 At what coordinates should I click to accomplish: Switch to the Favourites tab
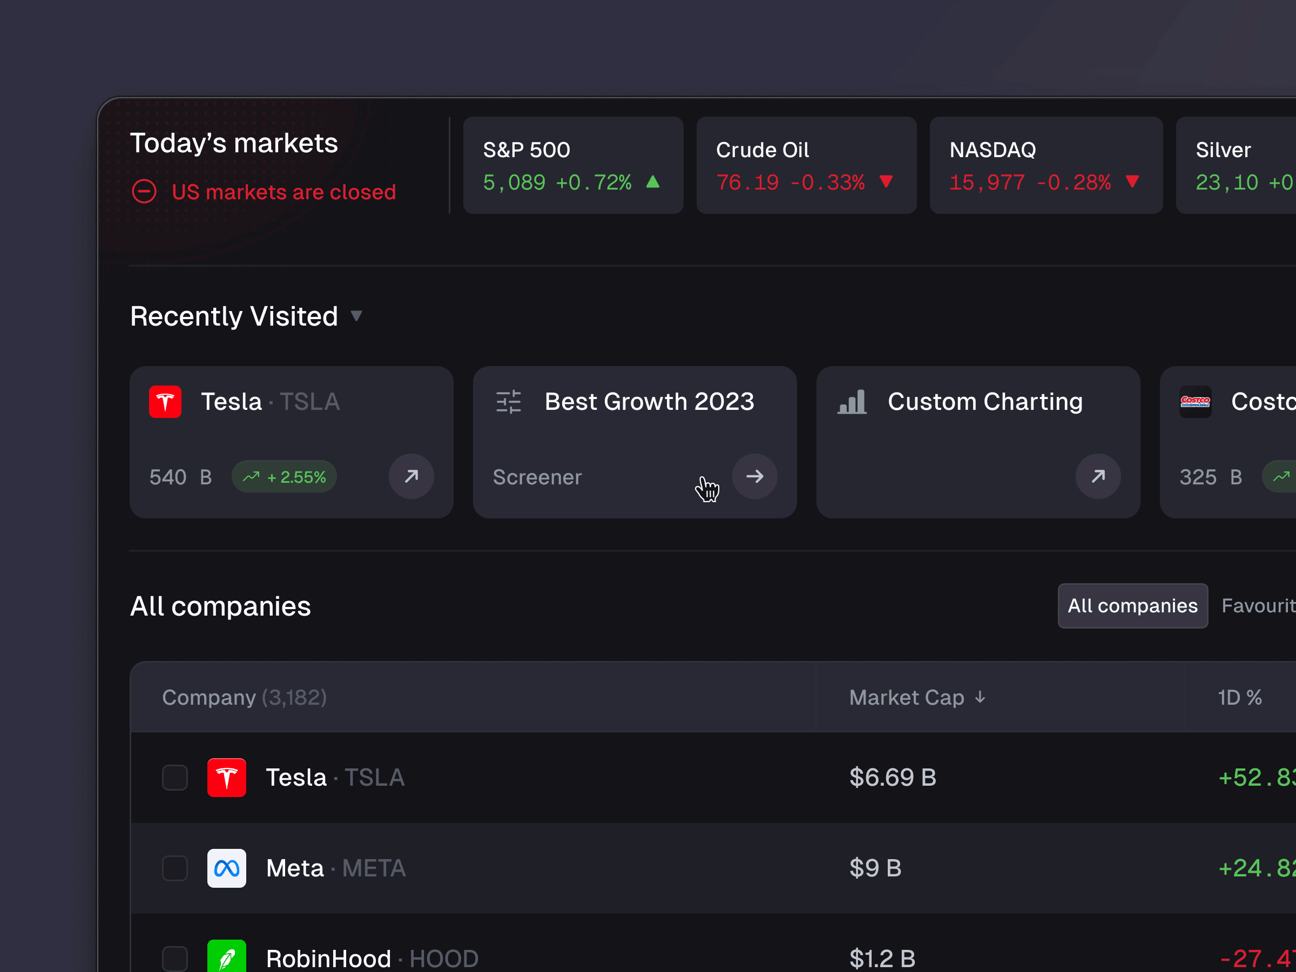pyautogui.click(x=1259, y=606)
